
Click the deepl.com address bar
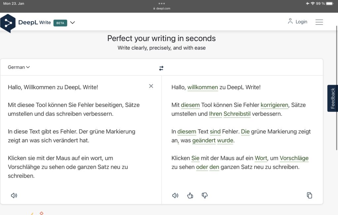162,8
